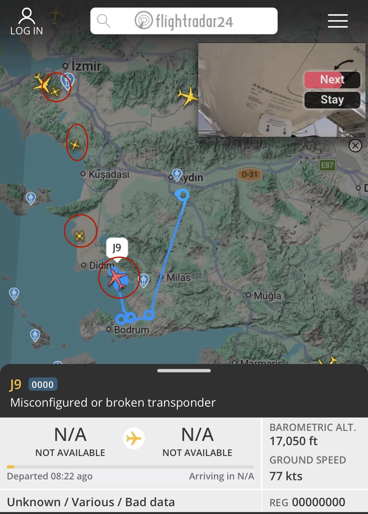Select yellow aircraft north of Kuşadası
Screen dimensions: 368x514
75,145
